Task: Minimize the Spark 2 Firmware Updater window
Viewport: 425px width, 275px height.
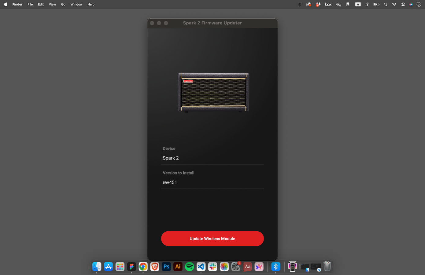Action: tap(159, 23)
